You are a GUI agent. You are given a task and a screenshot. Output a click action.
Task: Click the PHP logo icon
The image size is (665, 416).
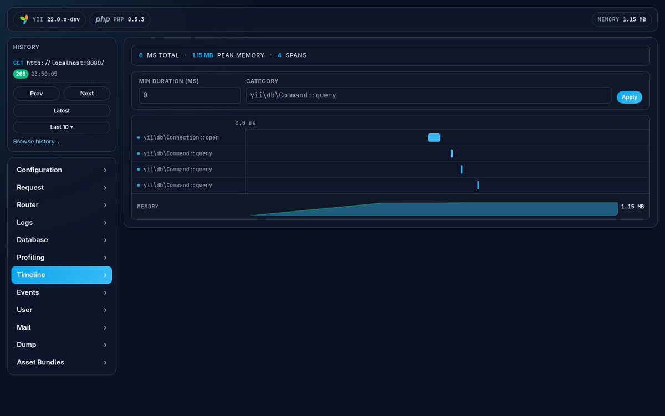103,19
